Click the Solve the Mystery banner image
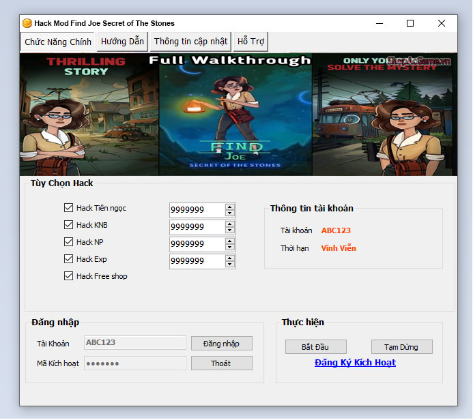The width and height of the screenshot is (473, 420). pos(385,115)
